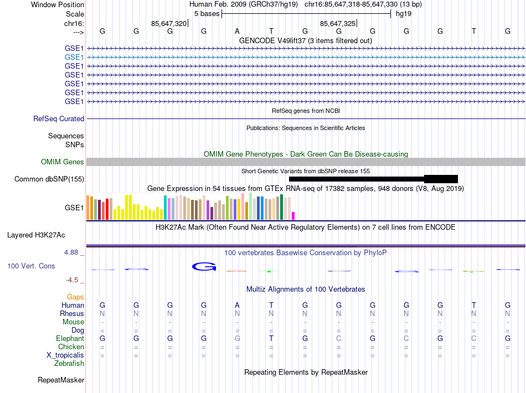This screenshot has height=393, width=526.
Task: Click the chr16:85,647,318-85,647,330 (13 bp) position text
Action: tap(363, 4)
